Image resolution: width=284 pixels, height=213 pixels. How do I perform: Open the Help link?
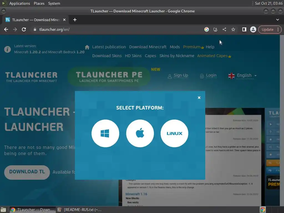click(x=210, y=47)
